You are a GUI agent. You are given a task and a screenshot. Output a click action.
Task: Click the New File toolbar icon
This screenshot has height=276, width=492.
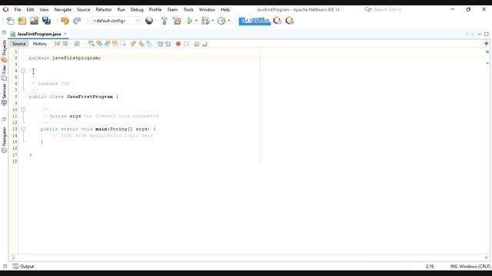click(x=10, y=21)
